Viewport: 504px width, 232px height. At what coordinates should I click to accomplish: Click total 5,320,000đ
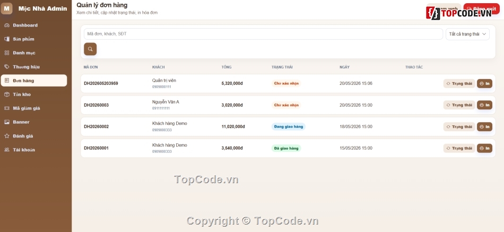(x=232, y=83)
